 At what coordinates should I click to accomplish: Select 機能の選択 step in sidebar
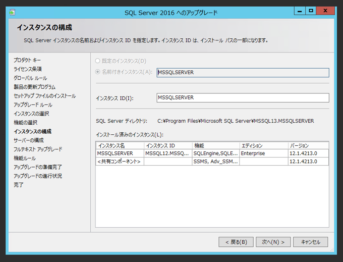[25, 123]
